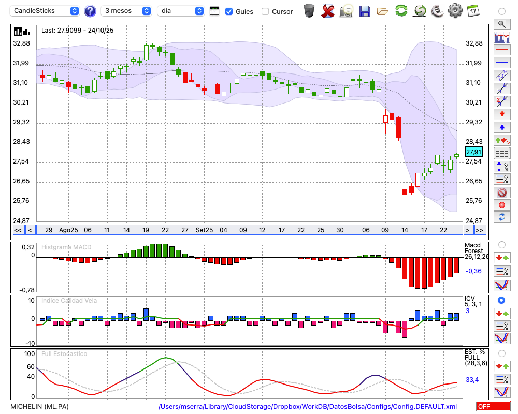Click the blue question mark help icon

point(90,11)
